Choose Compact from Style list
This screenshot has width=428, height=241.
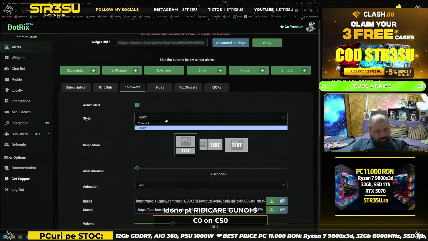[x=211, y=123]
